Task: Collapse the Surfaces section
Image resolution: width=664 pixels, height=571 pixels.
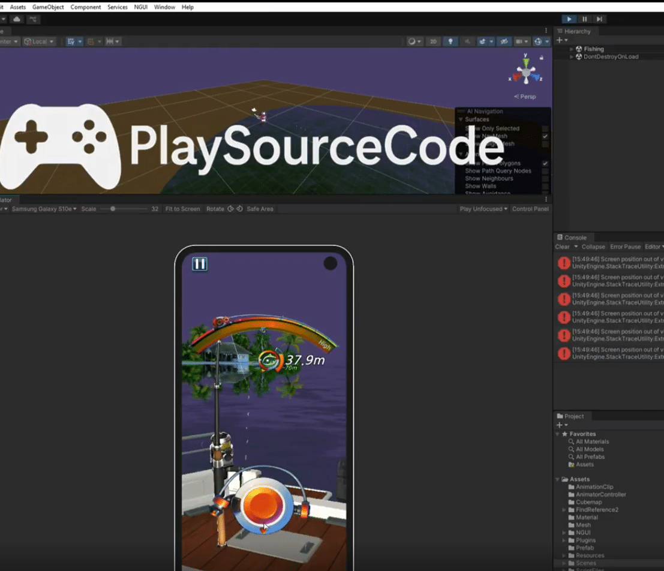Action: click(461, 119)
